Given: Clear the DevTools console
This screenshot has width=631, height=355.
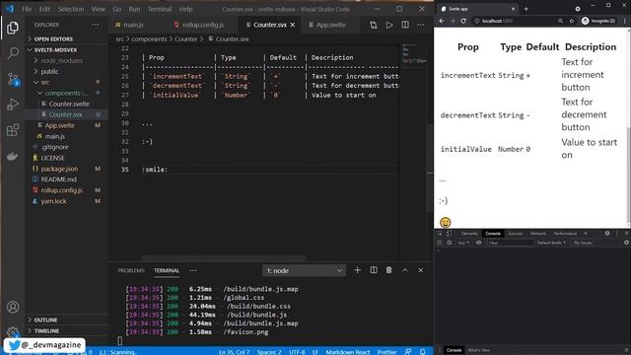Looking at the screenshot, I should [450, 243].
